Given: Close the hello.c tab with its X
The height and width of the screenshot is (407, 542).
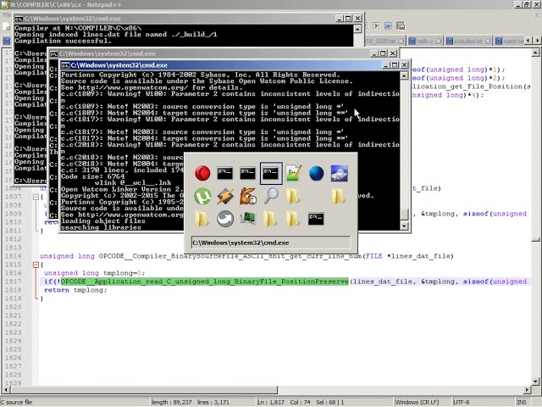Looking at the screenshot, I should 438,42.
